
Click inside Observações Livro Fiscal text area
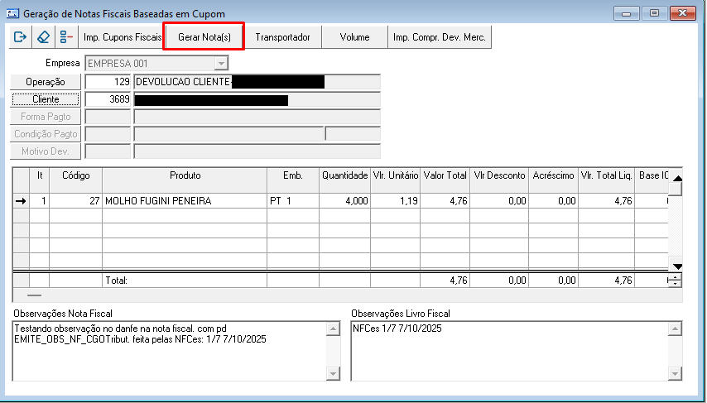(510, 351)
